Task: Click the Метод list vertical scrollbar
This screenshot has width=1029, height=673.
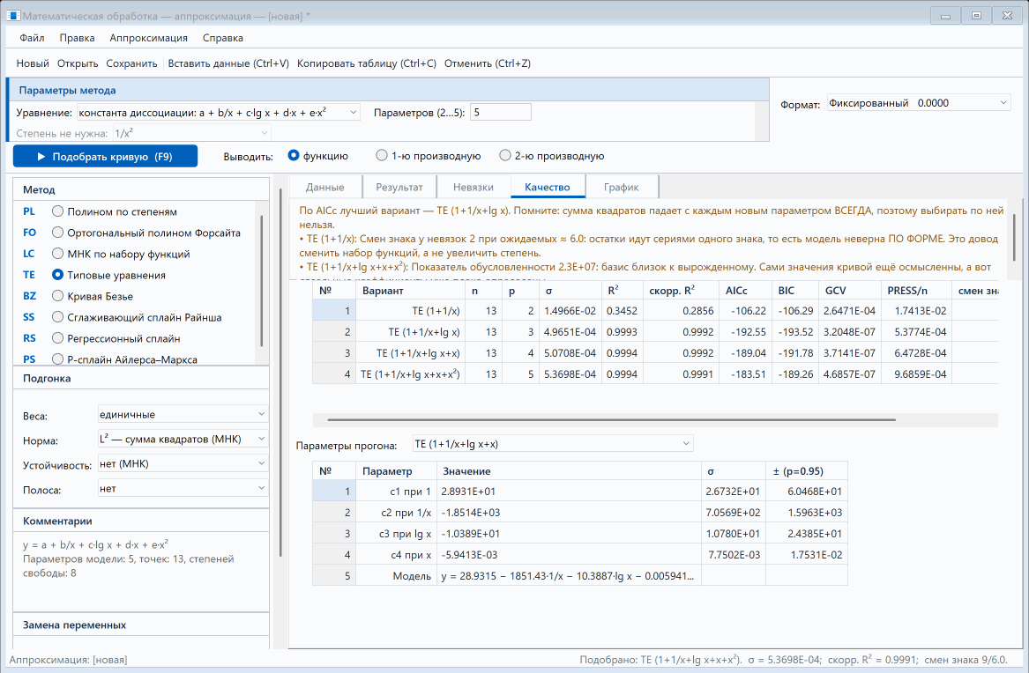Action: (x=262, y=280)
